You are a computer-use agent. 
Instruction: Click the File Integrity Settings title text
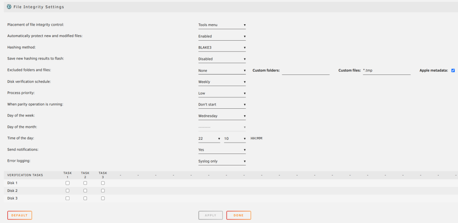(x=39, y=7)
